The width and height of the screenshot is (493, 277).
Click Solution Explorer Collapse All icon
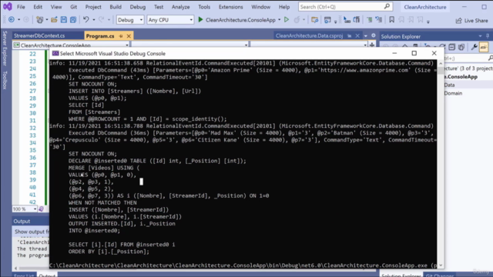(x=452, y=47)
